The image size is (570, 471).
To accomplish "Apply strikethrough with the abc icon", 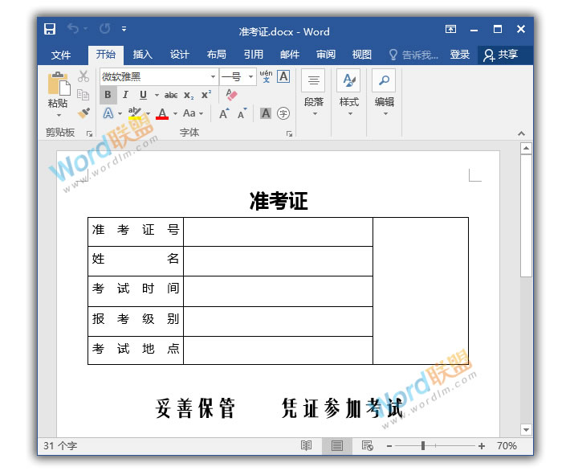I will pyautogui.click(x=170, y=95).
